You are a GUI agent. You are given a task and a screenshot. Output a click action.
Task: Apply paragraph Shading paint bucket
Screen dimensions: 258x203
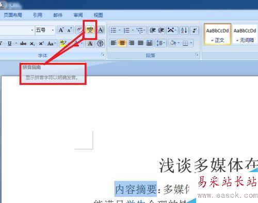pos(172,43)
